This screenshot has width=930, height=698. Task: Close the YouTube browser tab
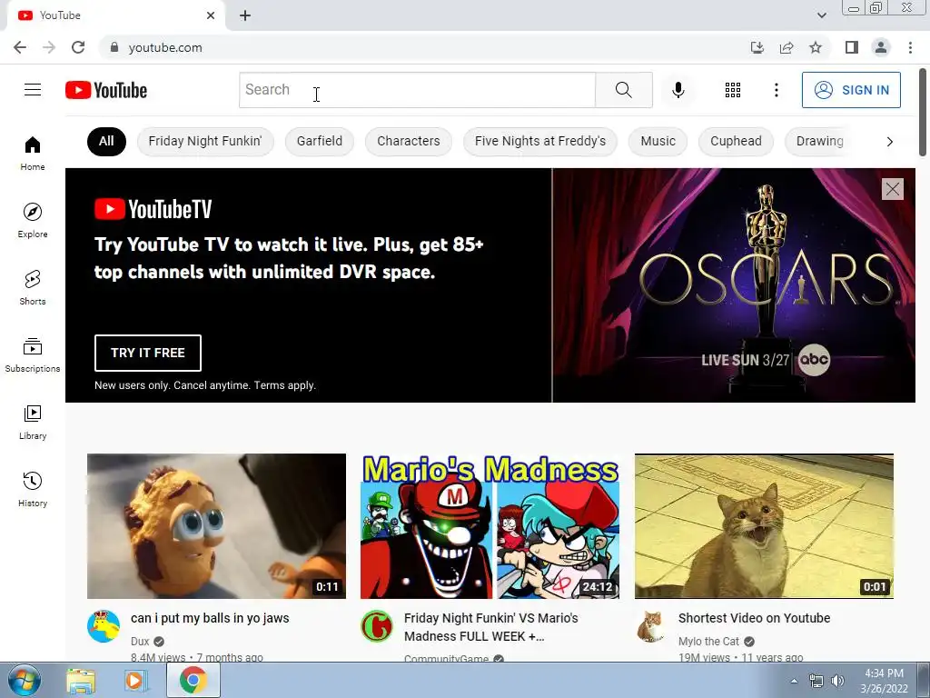211,15
